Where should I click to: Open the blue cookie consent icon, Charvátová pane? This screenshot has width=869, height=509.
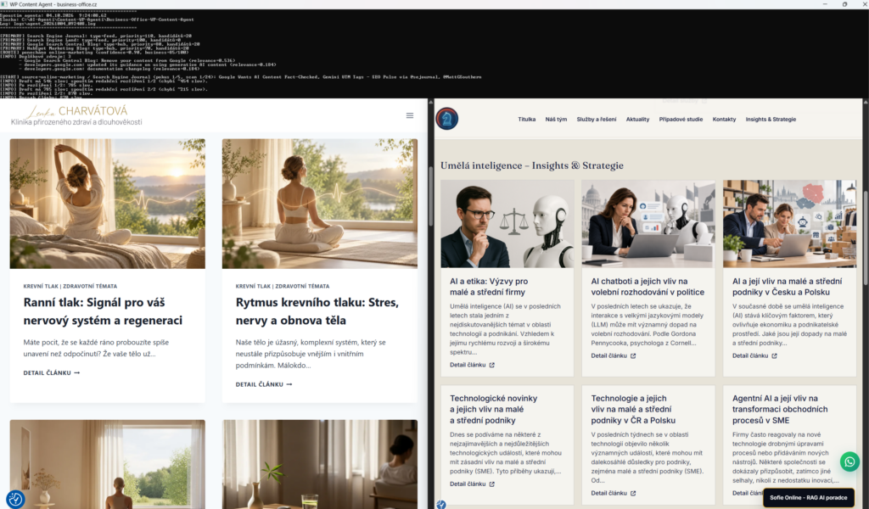tap(15, 499)
